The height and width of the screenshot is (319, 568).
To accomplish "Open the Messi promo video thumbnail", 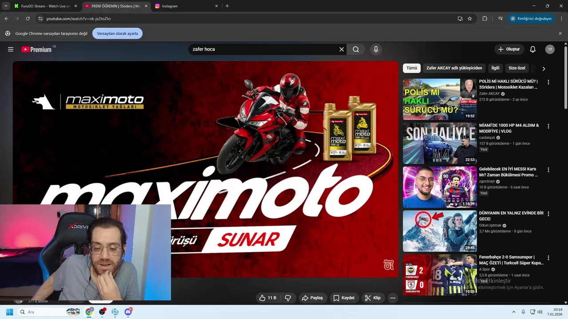I will click(440, 187).
